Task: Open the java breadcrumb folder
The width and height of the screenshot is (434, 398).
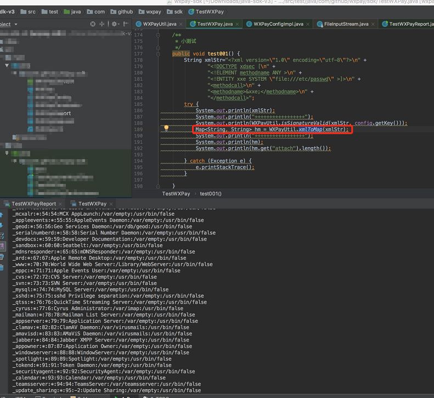Action: (x=72, y=12)
